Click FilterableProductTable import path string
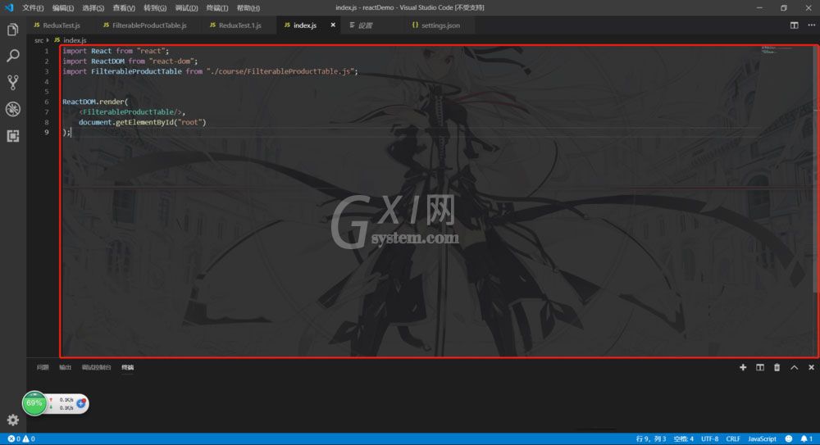 (280, 71)
